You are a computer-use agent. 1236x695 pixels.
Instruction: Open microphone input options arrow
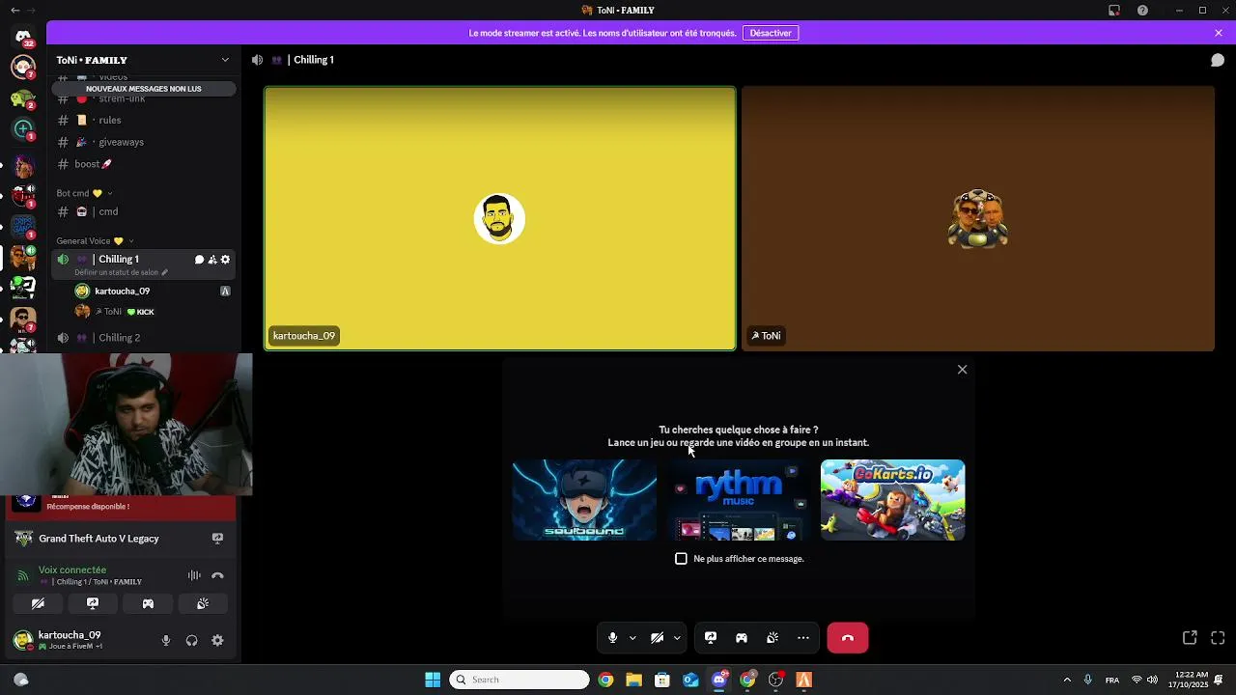point(632,638)
